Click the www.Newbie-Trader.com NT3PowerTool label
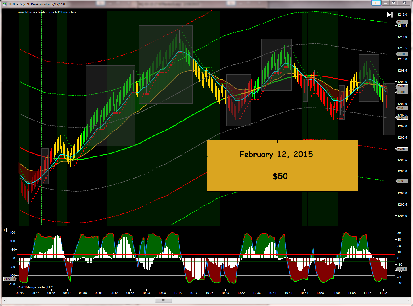This screenshot has height=306, width=413. (47, 12)
